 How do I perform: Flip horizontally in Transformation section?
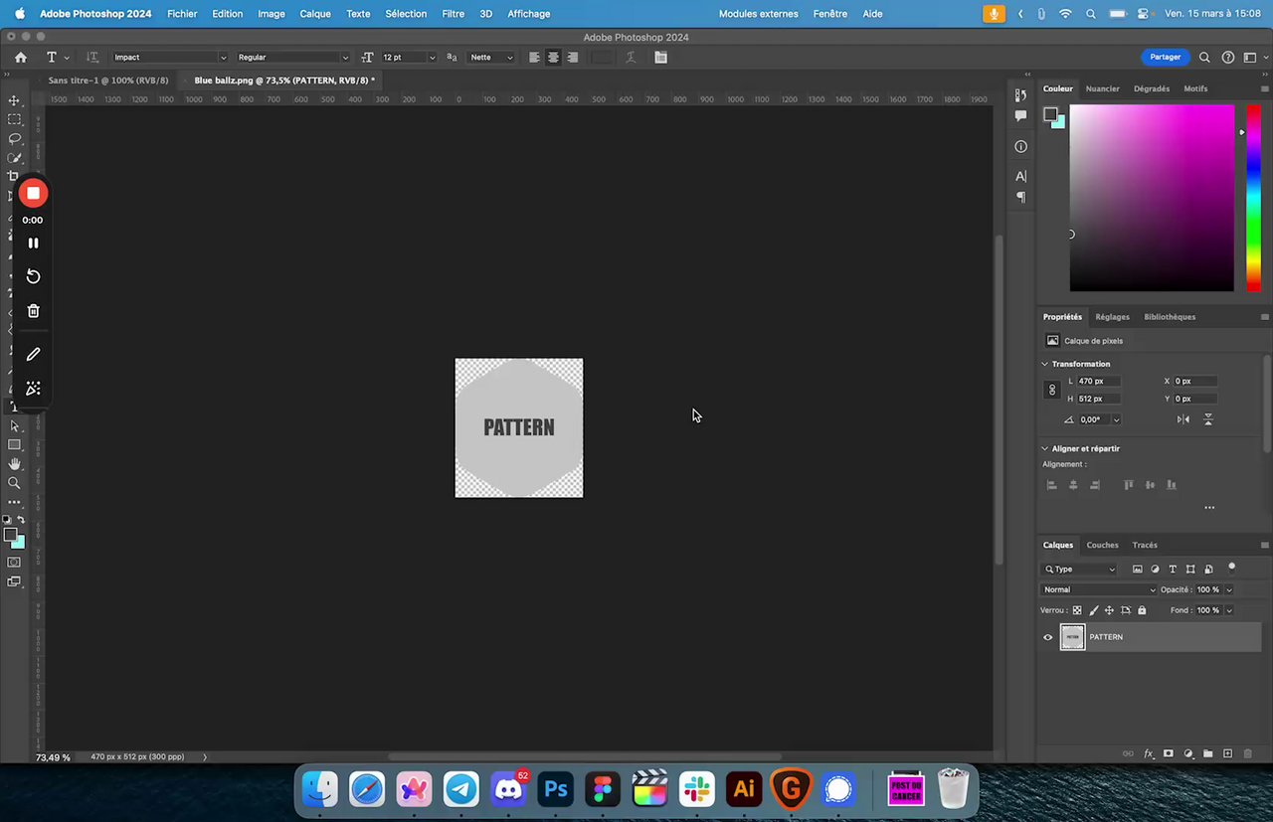[1183, 419]
